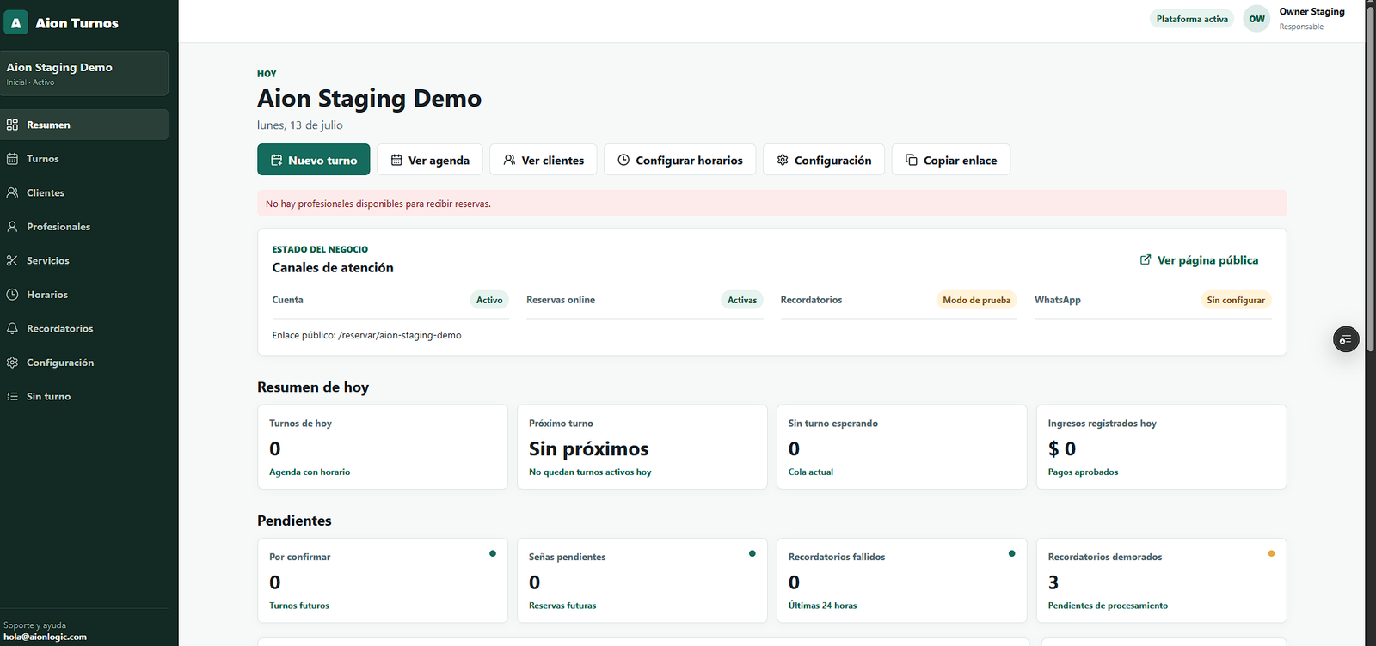
Task: Select Resumen in the sidebar
Action: coord(84,125)
